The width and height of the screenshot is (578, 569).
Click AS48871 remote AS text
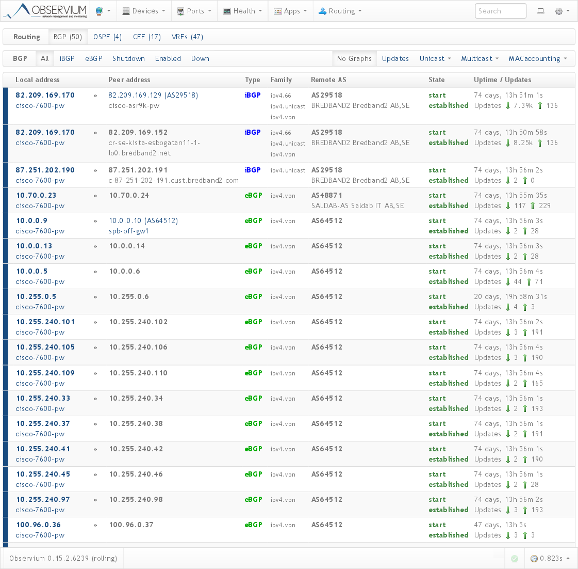pos(326,195)
